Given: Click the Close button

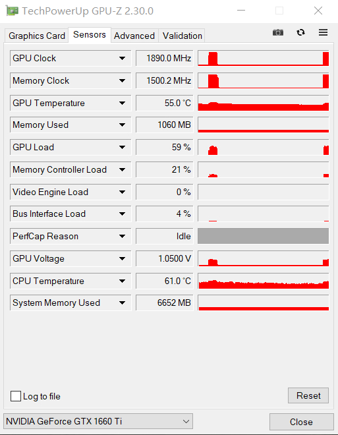Looking at the screenshot, I should (x=301, y=422).
